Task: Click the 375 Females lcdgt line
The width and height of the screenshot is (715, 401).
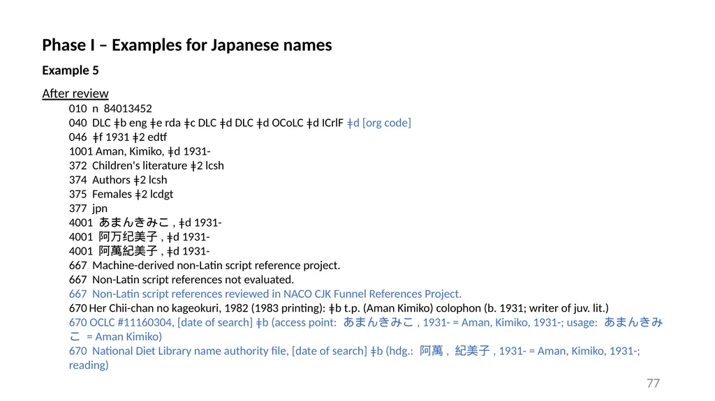Action: pyautogui.click(x=121, y=194)
